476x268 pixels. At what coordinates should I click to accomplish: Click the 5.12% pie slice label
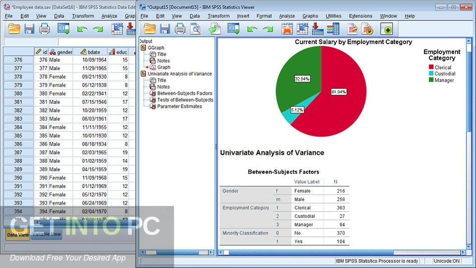pyautogui.click(x=297, y=110)
